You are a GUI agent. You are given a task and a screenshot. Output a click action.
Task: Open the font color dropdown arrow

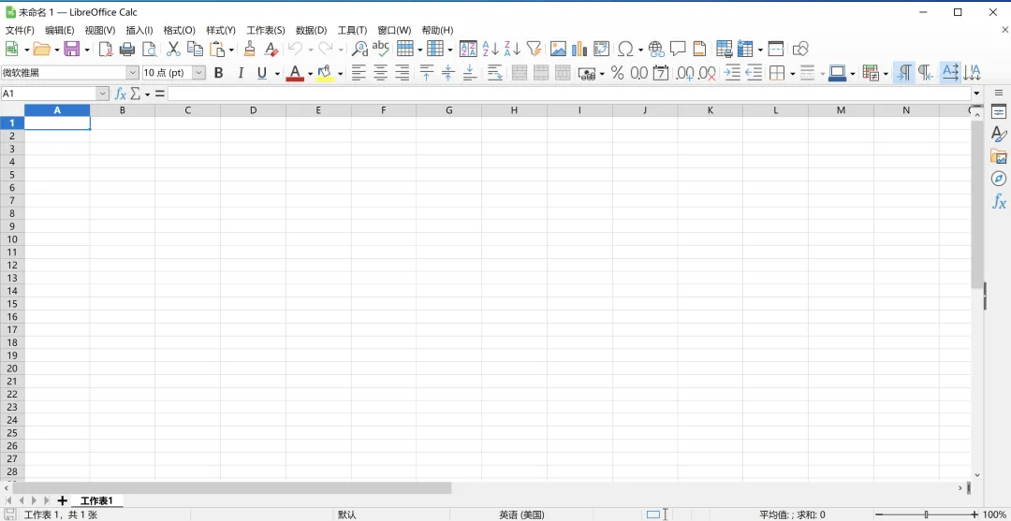[x=310, y=74]
